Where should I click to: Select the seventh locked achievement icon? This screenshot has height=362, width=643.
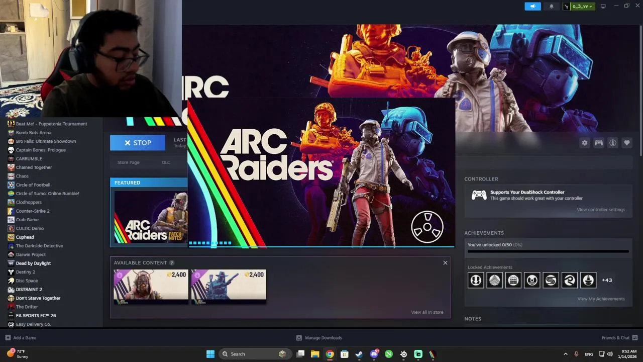click(588, 280)
